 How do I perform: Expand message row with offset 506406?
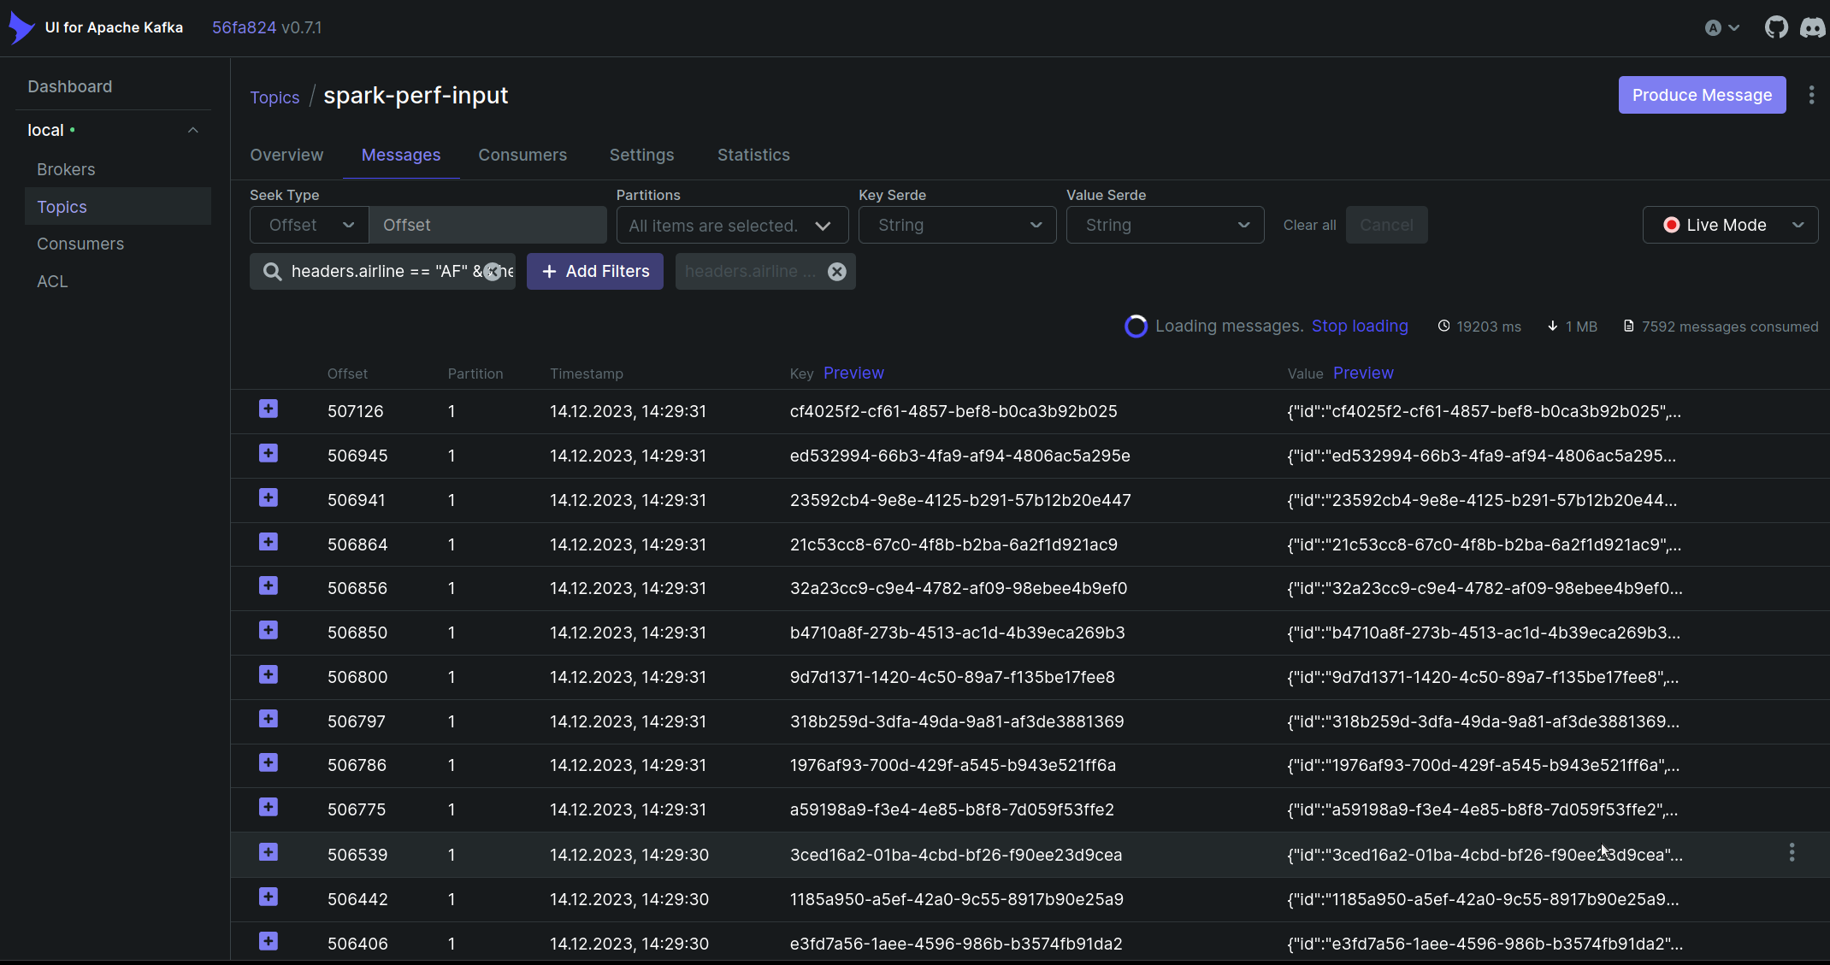(269, 942)
